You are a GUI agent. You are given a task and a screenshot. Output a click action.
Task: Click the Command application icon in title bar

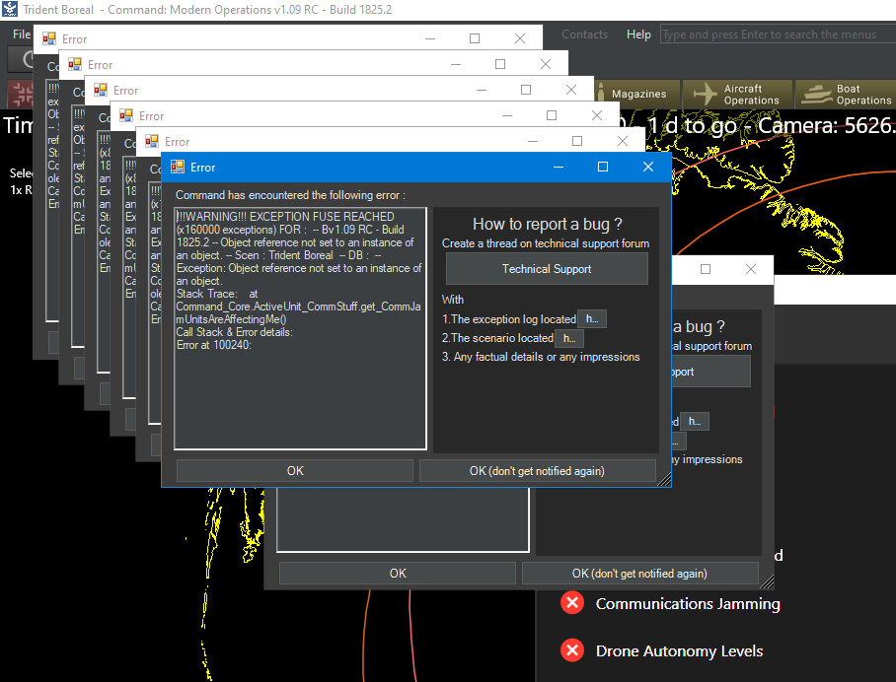click(10, 10)
